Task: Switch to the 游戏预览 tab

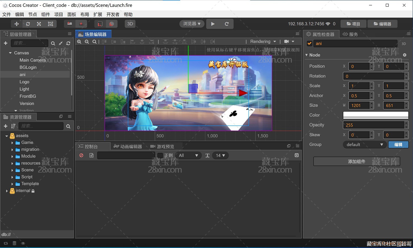Action: (162, 147)
